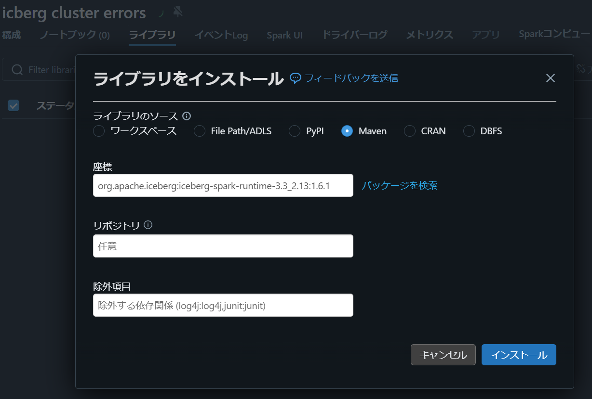This screenshot has height=399, width=592.
Task: Click the info icon beside ライブラリのソース
Action: (187, 116)
